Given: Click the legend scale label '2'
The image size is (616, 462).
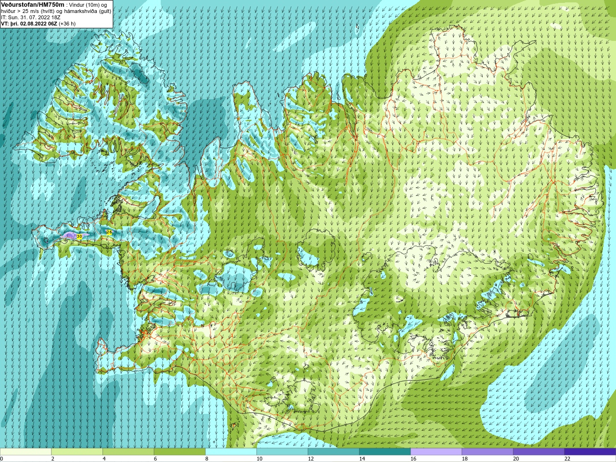Looking at the screenshot, I should pos(53,459).
